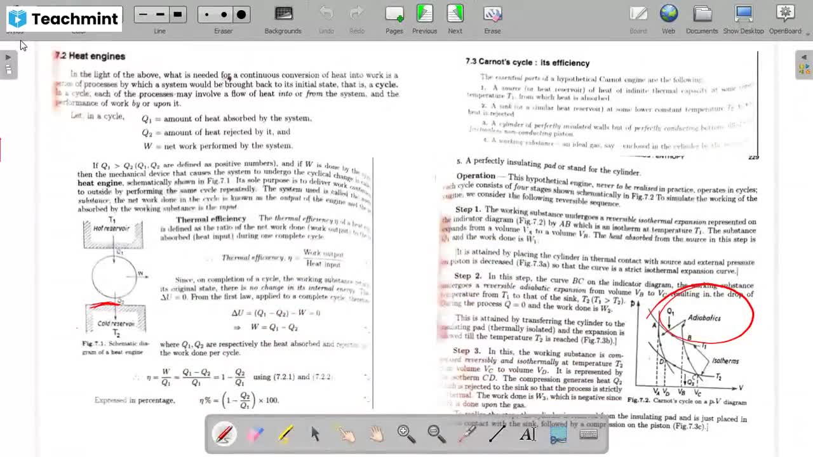The image size is (813, 457).
Task: Select the medium eraser size
Action: pos(224,15)
